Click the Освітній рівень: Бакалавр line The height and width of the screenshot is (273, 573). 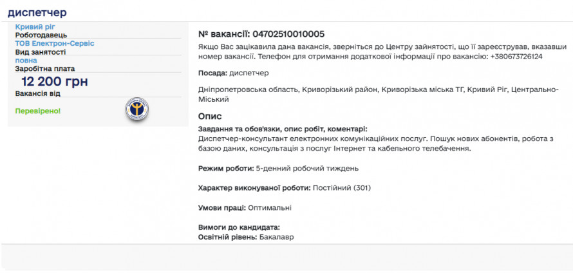246,238
